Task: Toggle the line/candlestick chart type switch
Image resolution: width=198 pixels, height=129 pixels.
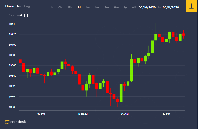Action: pos(20,15)
